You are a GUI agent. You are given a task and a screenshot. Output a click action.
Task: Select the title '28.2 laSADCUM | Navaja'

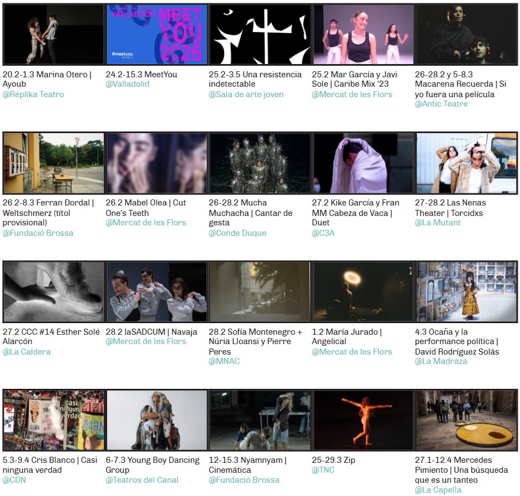(x=151, y=332)
